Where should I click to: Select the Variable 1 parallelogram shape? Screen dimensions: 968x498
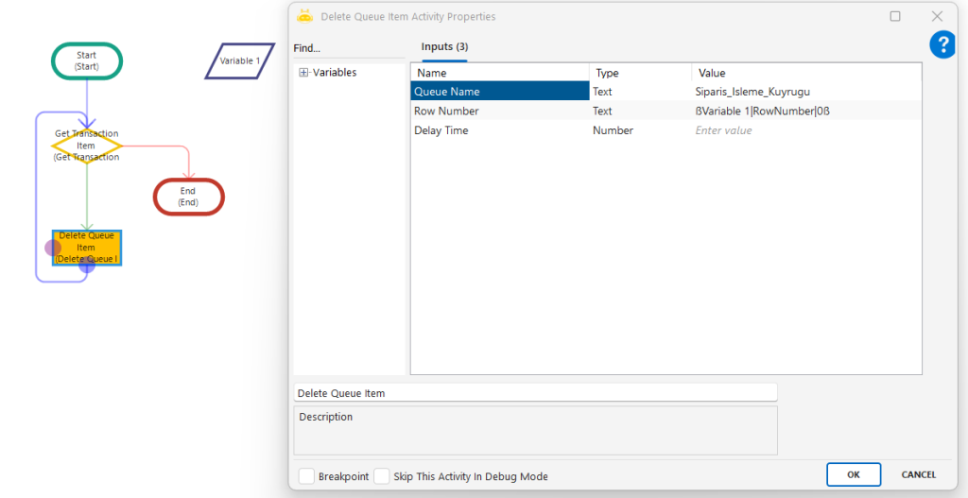tap(239, 61)
